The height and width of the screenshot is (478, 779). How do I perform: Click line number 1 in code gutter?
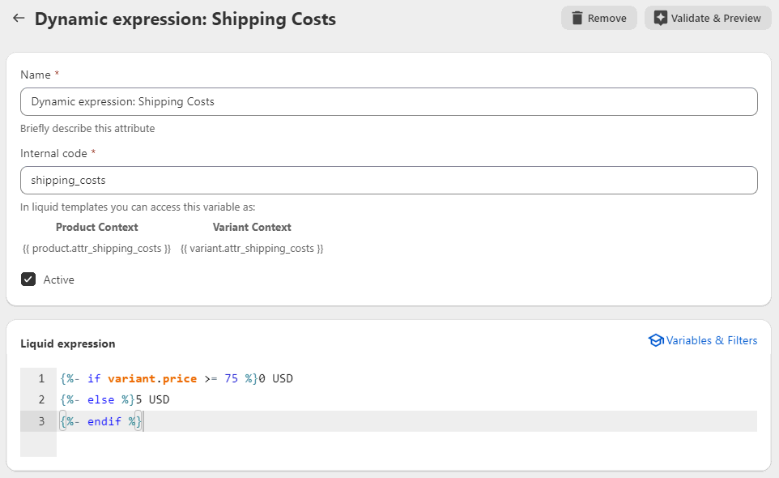[42, 378]
